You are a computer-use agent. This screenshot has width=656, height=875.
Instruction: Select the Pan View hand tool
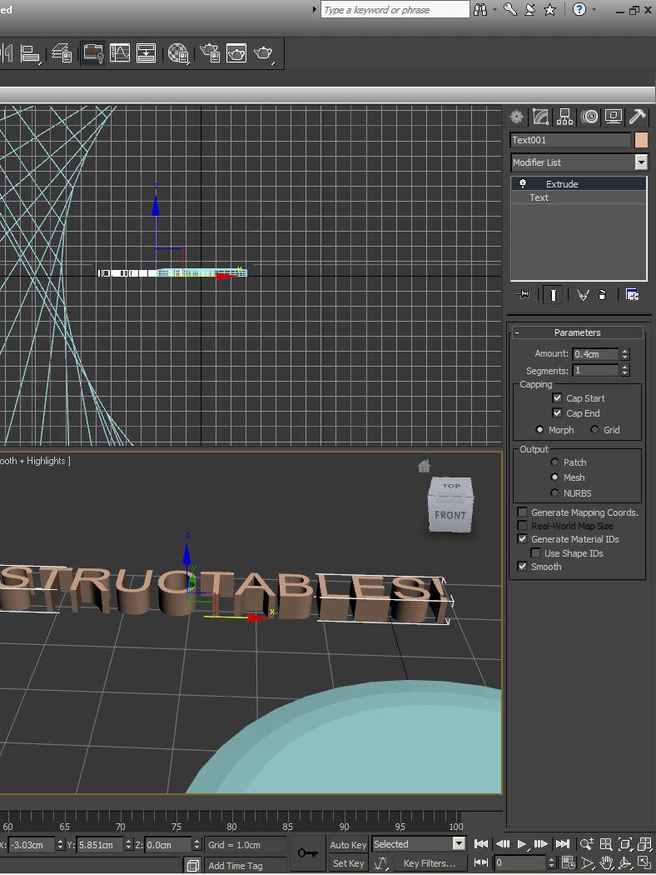pyautogui.click(x=606, y=863)
